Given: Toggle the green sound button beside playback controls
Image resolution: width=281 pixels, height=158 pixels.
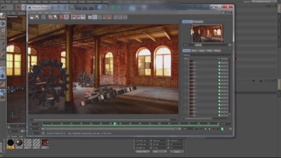Looking at the screenshot, I should click(222, 129).
